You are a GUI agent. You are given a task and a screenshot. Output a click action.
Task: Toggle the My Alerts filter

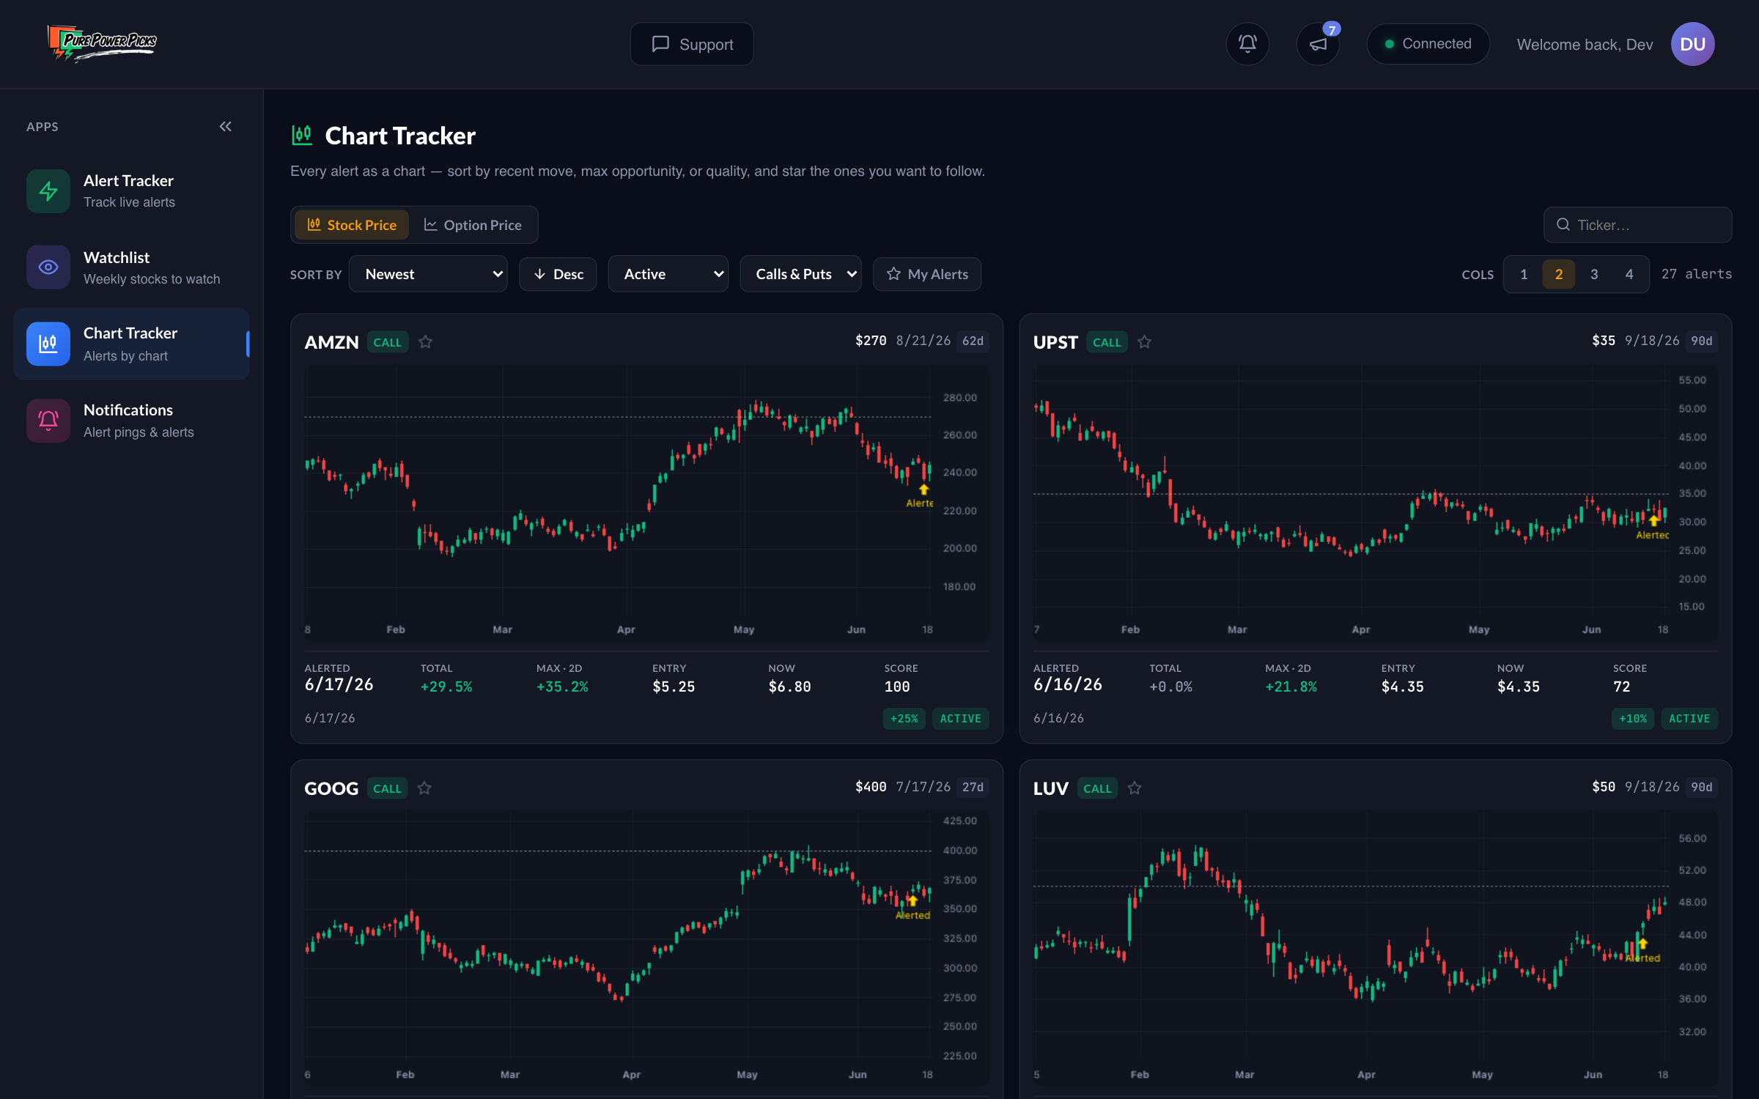927,274
